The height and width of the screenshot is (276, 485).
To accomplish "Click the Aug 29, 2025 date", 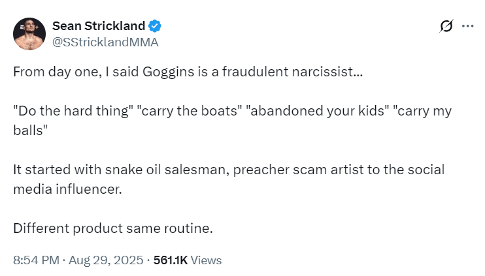I will [x=105, y=260].
